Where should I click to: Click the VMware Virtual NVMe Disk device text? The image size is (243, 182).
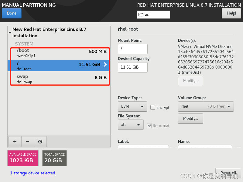coord(206,59)
